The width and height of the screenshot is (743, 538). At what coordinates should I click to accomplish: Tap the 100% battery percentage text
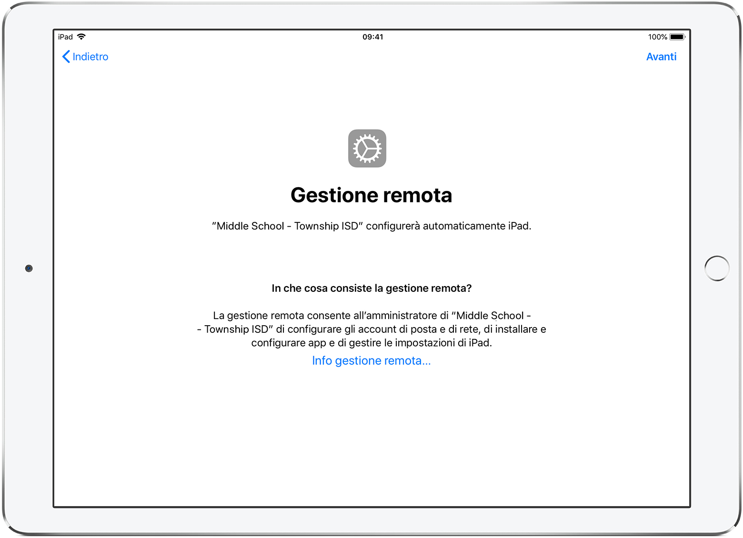click(x=657, y=37)
